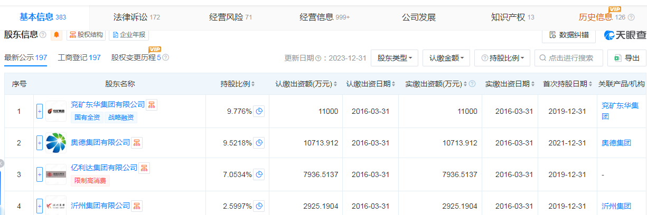Viewport: 647px width, 215px height.
Task: Open the 持股比例 dropdown filter
Action: (x=502, y=58)
